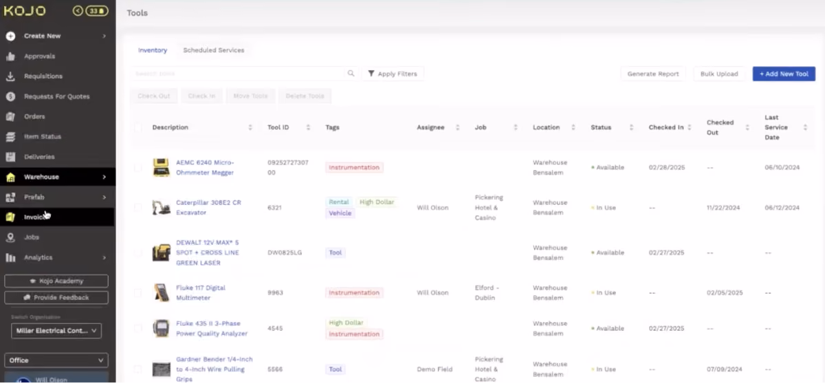Check the Fluke 117 Digital Multimeter checkbox
The width and height of the screenshot is (825, 383).
pos(138,293)
